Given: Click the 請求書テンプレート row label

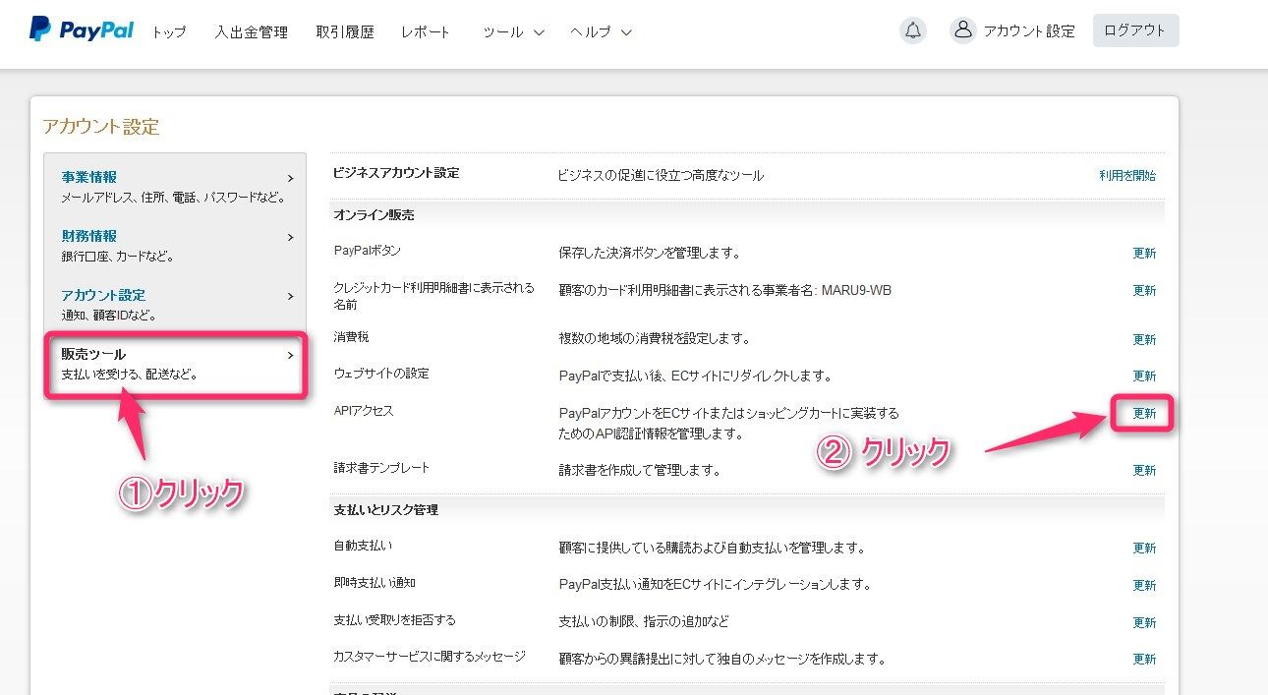Looking at the screenshot, I should tap(381, 468).
